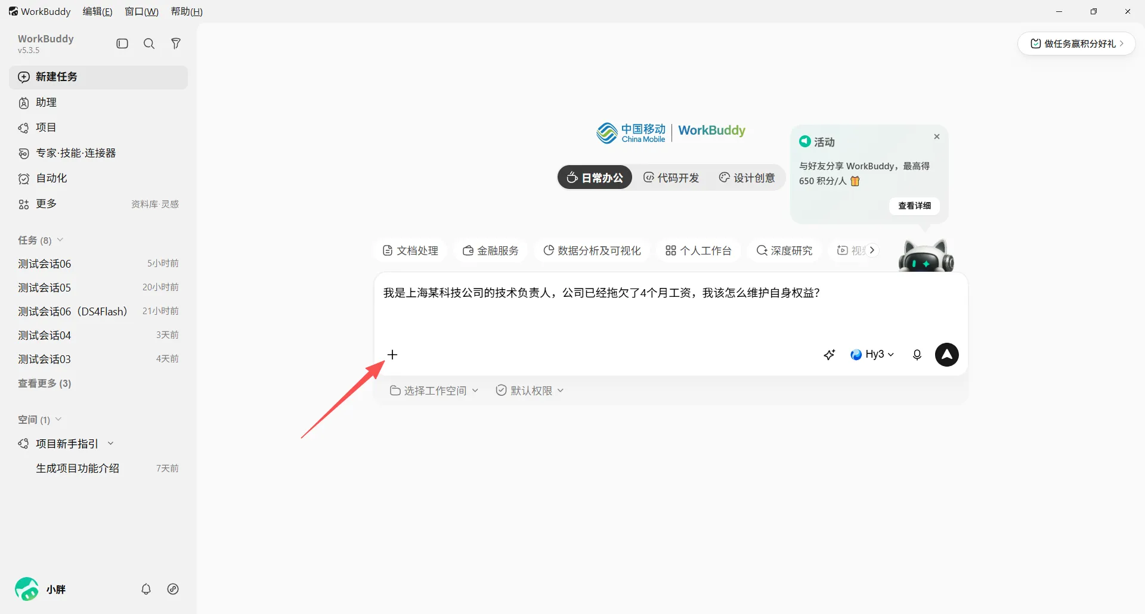Close the 活动 popup card
1145x614 pixels.
pyautogui.click(x=937, y=137)
